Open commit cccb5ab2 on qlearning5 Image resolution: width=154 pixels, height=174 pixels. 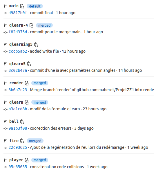click(18, 51)
